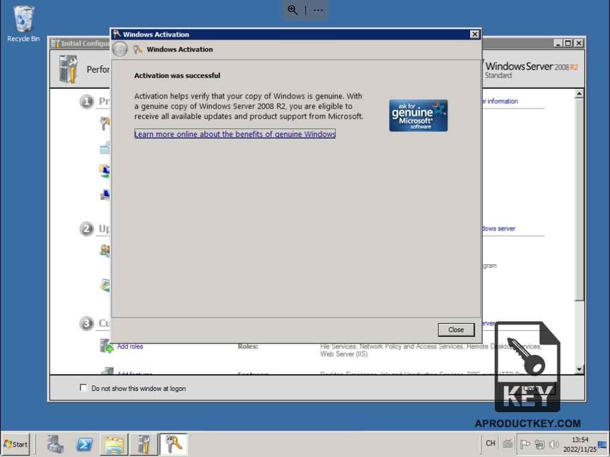
Task: Click the zoom magnifier icon above the desktop
Action: coord(293,10)
